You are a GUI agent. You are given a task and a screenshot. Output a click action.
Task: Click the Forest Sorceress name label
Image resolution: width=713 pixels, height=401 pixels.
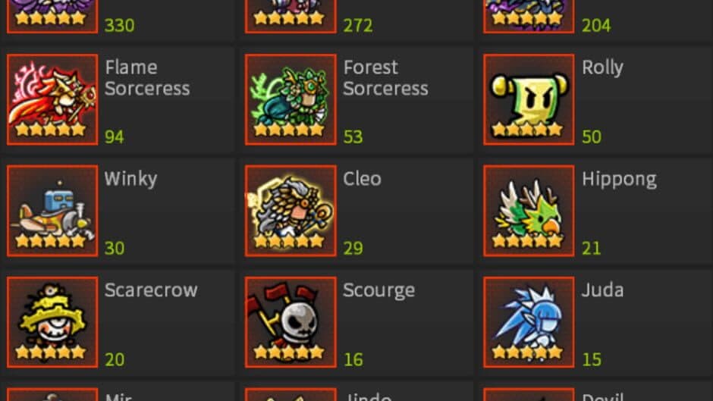(x=385, y=78)
